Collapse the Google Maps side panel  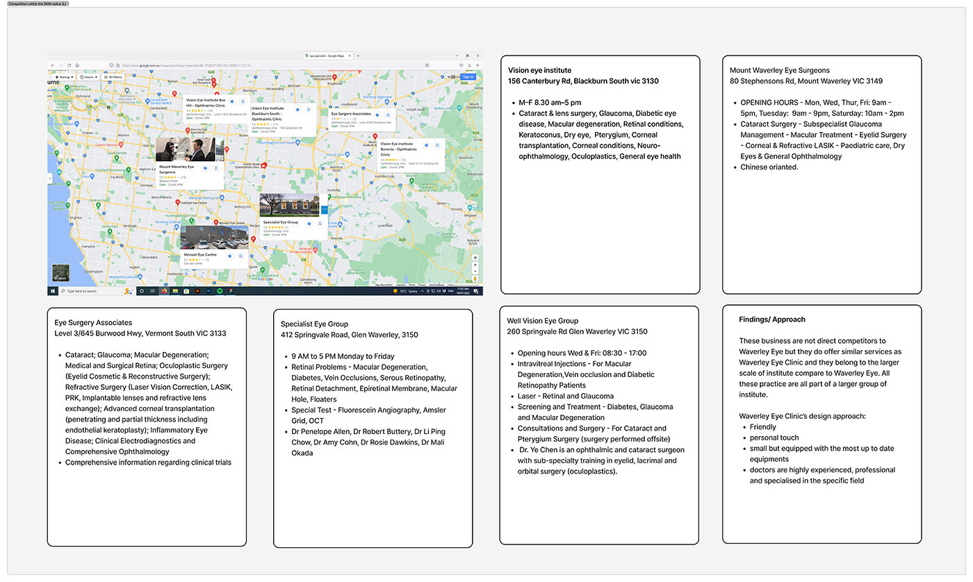coord(49,178)
